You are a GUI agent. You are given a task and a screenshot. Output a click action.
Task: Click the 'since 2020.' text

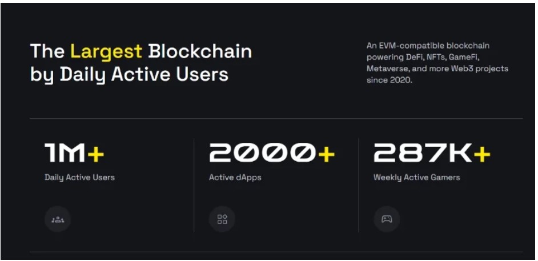click(x=389, y=81)
